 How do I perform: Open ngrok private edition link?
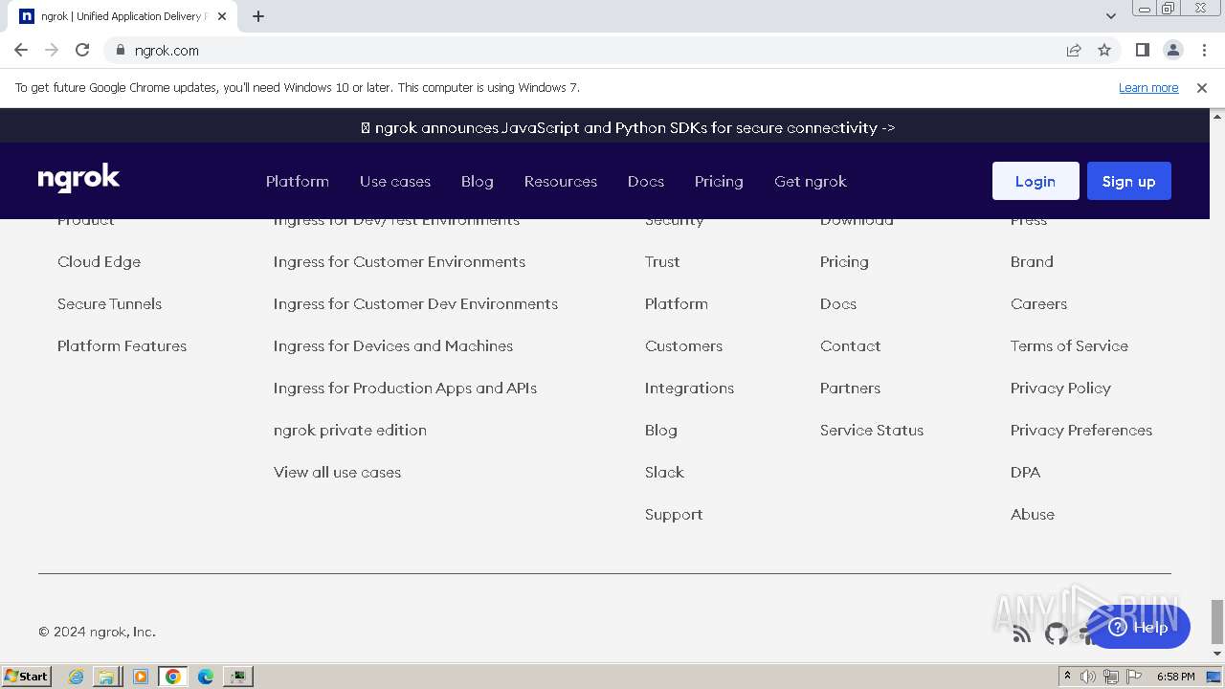coord(350,430)
